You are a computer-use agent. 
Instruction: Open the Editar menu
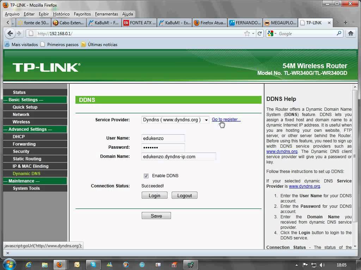click(x=29, y=14)
